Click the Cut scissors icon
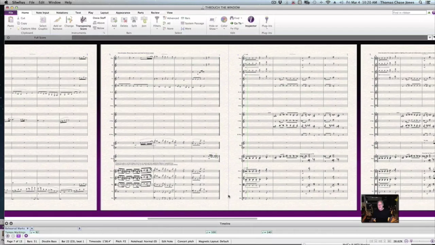 point(18,18)
